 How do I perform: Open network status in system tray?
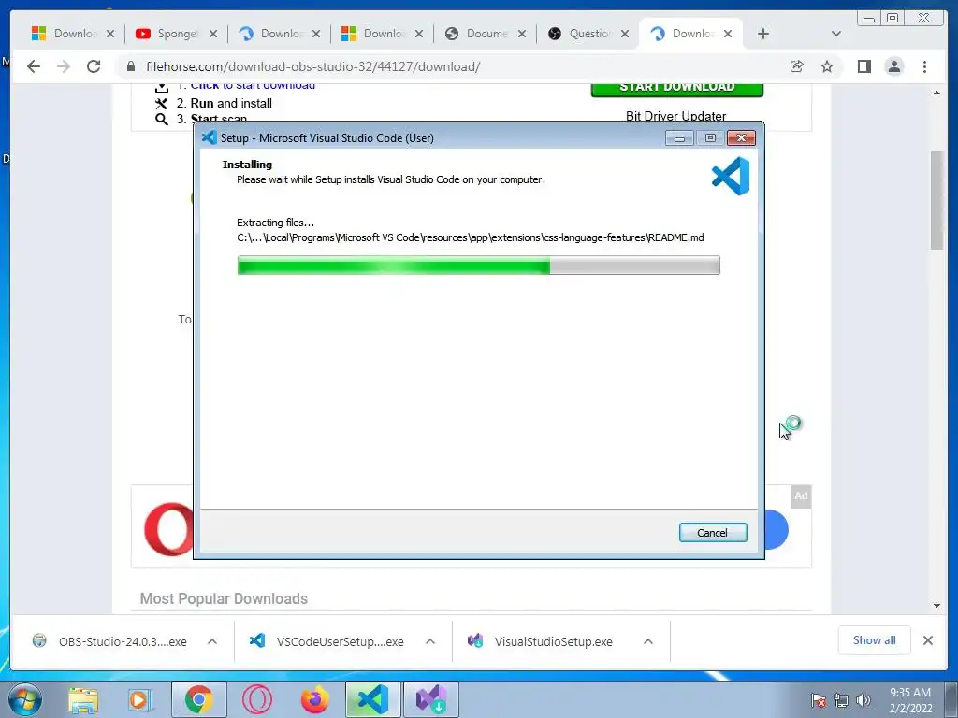coord(841,700)
